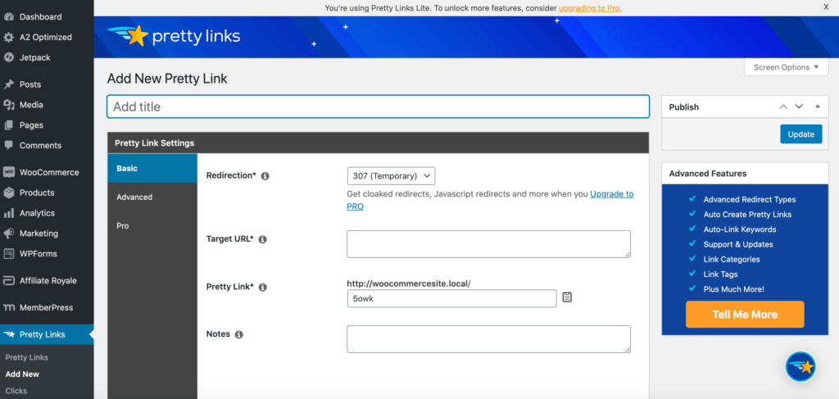Click the Jetpack lightning icon
The image size is (839, 399).
tap(8, 58)
